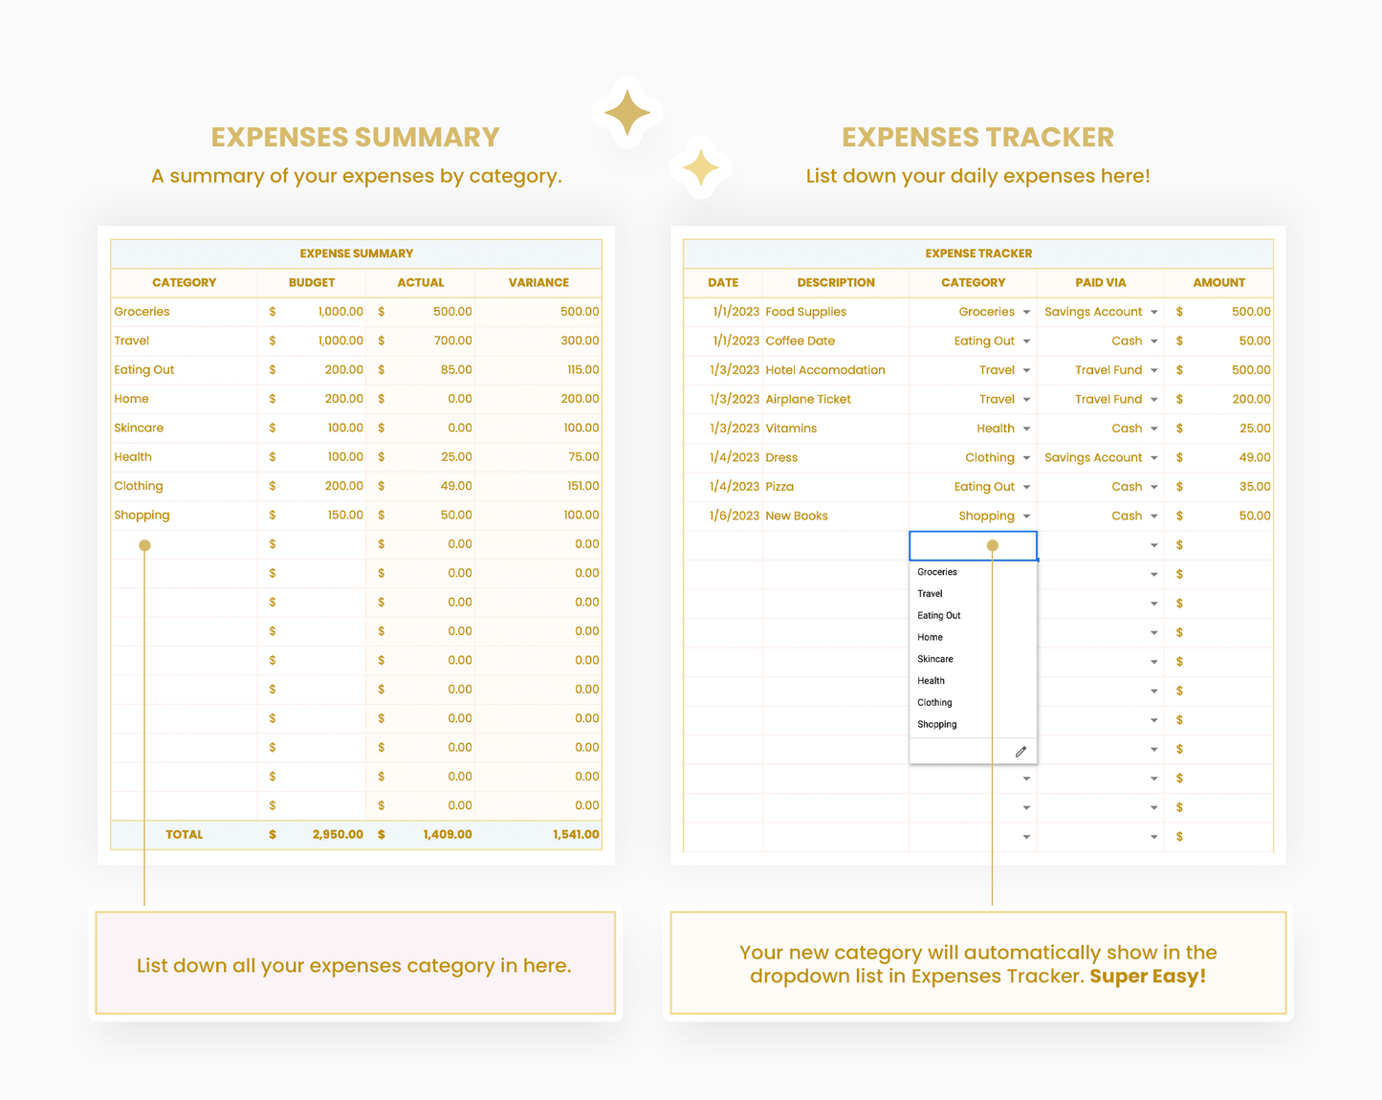Expand Category dropdown for New Books row
The height and width of the screenshot is (1100, 1382).
pos(1026,517)
